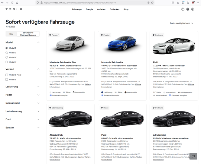Bookmark page using the star icon
The width and height of the screenshot is (201, 164).
152,2
